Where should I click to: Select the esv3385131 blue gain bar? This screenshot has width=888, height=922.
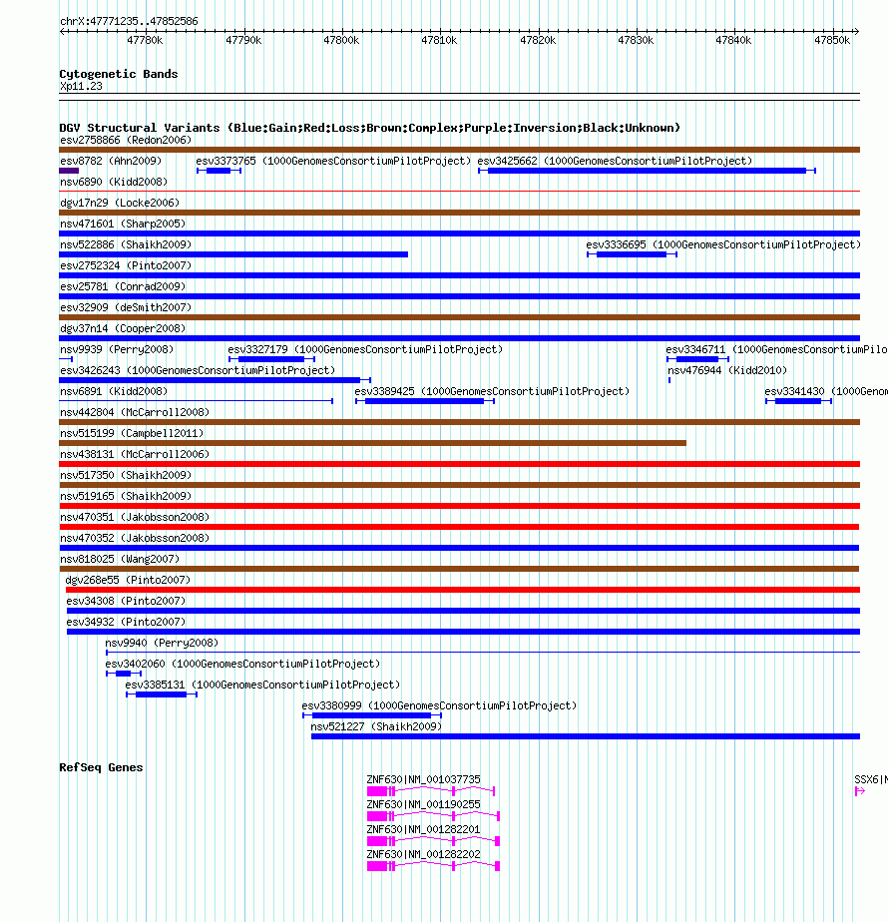pyautogui.click(x=161, y=694)
